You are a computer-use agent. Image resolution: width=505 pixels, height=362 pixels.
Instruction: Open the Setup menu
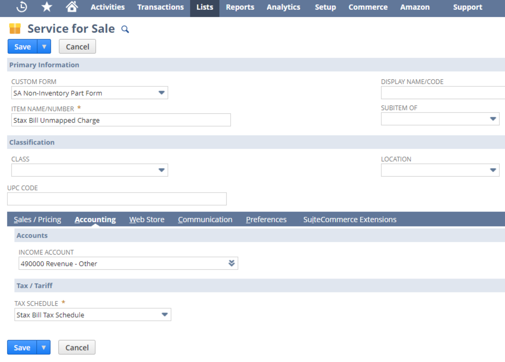click(x=325, y=7)
